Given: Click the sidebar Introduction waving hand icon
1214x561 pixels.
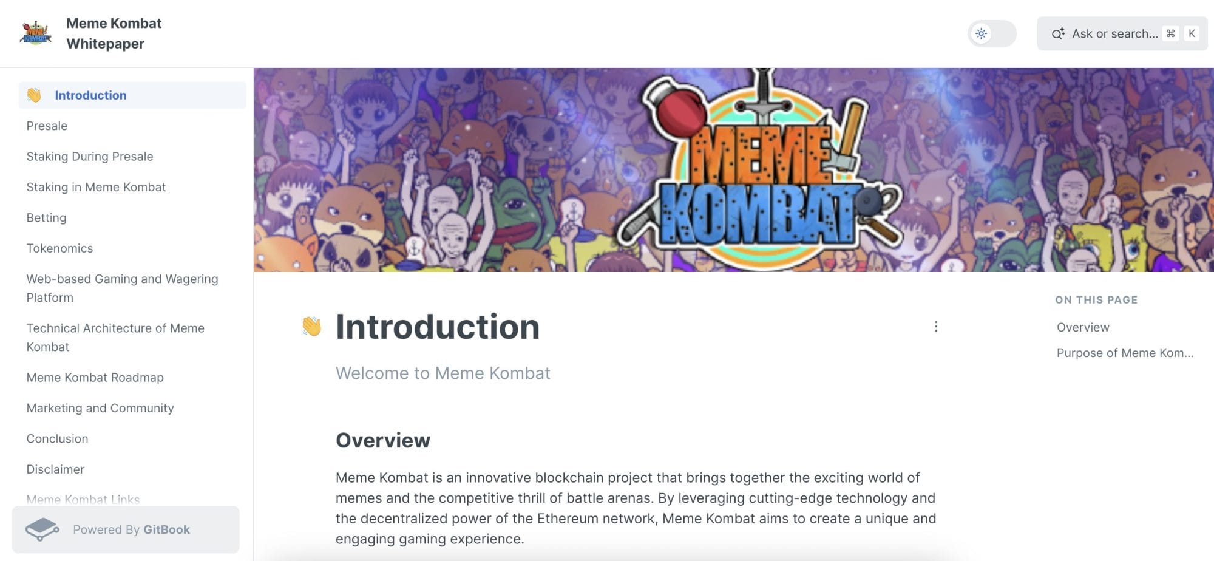Looking at the screenshot, I should tap(34, 95).
